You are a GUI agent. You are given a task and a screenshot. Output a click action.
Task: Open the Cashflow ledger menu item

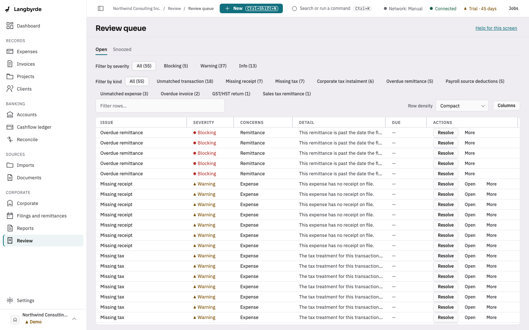(43, 127)
